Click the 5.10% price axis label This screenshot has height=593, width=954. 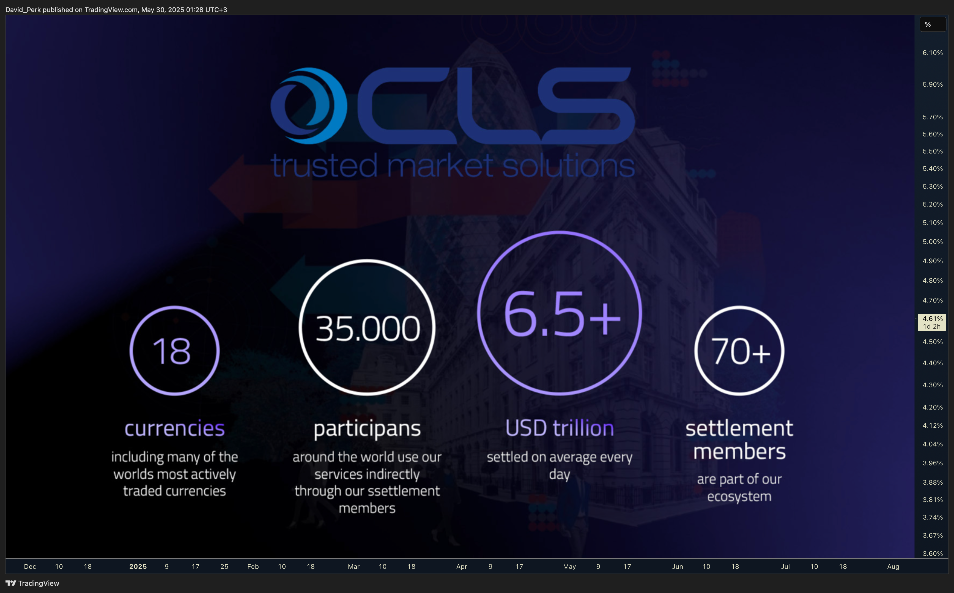pos(933,222)
